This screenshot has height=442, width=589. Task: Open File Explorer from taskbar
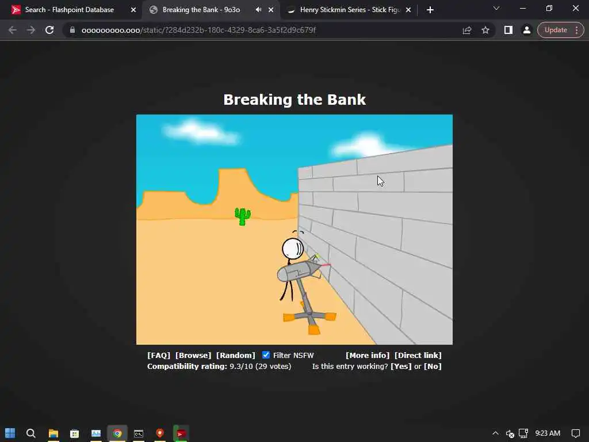click(x=53, y=433)
